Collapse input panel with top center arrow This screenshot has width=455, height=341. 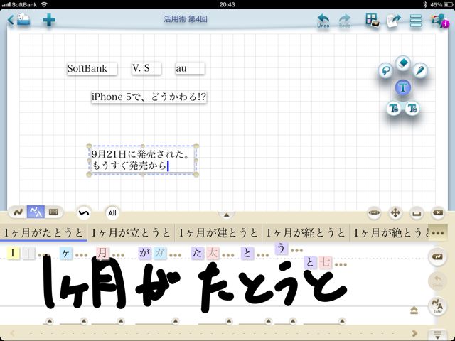226,215
